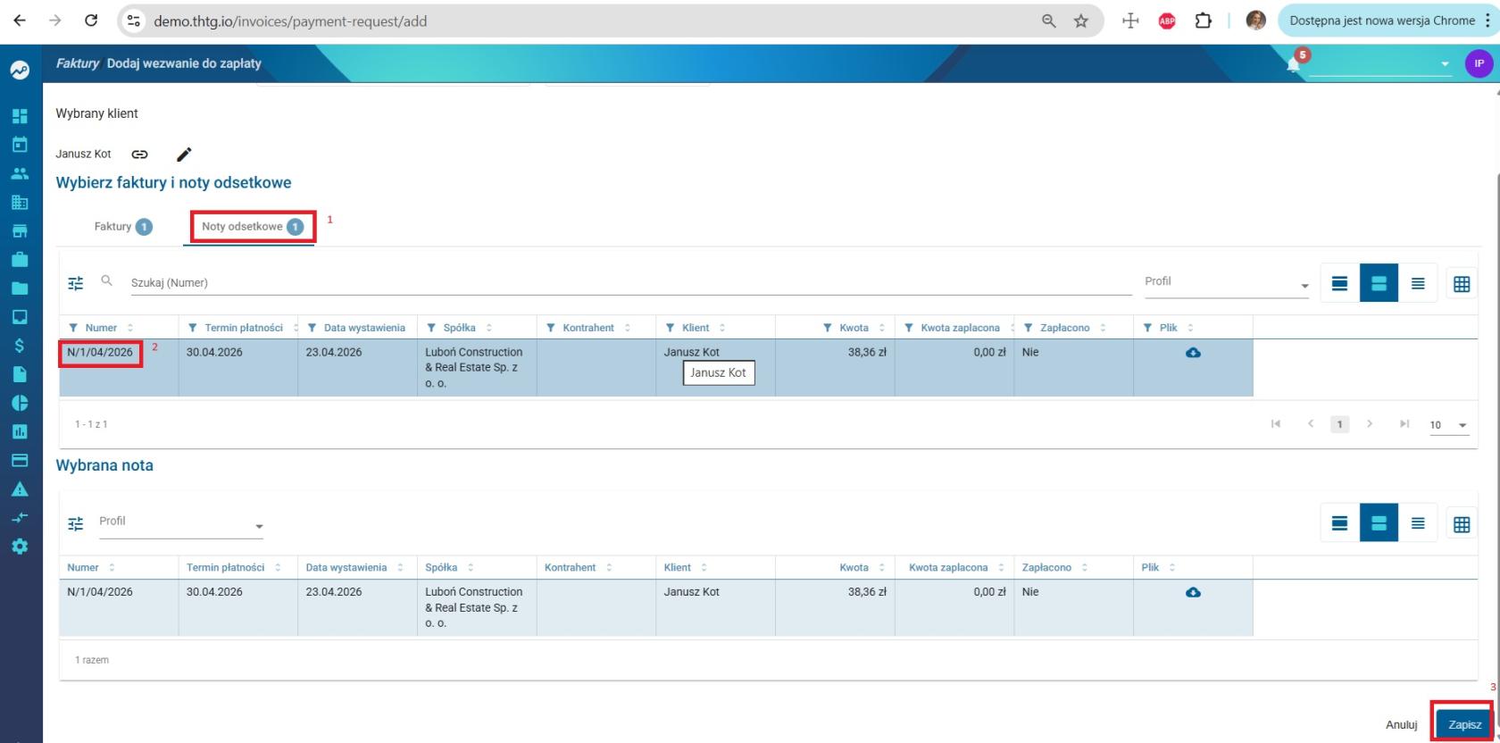The height and width of the screenshot is (743, 1500).
Task: Click the Zapisz button
Action: 1464,724
